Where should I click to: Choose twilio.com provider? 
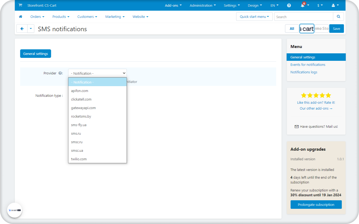pyautogui.click(x=97, y=159)
